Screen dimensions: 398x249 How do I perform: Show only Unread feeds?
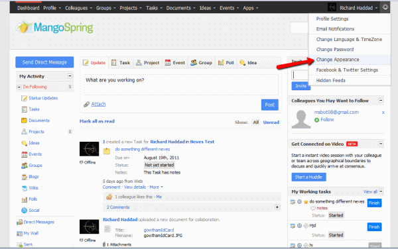(271, 123)
